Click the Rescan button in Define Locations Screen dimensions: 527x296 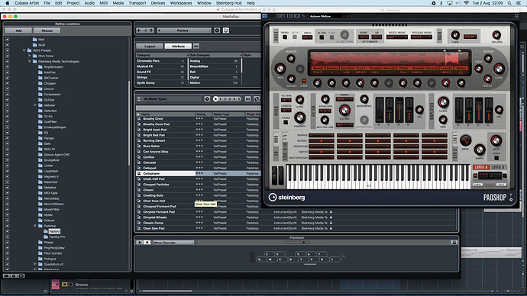tap(47, 31)
